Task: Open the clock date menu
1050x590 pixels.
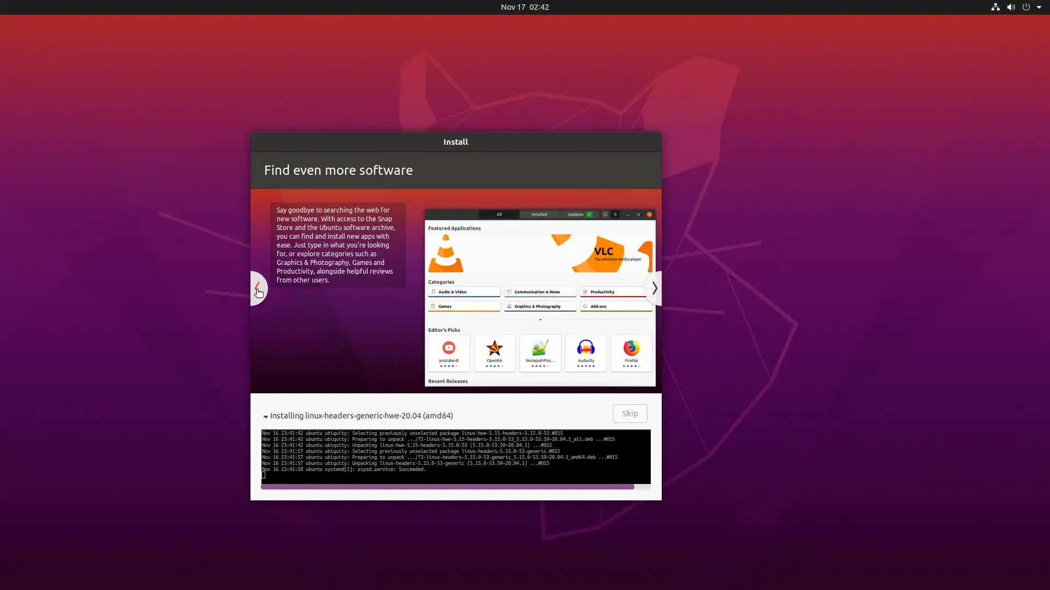Action: pyautogui.click(x=524, y=7)
